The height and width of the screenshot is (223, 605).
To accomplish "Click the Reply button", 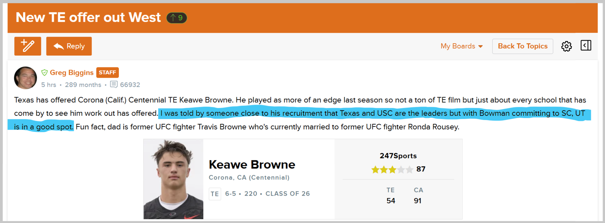I will [x=69, y=46].
